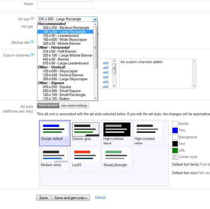210x209 pixels.
Task: Click the dropdown list scroll-down arrow
Action: coord(95,99)
